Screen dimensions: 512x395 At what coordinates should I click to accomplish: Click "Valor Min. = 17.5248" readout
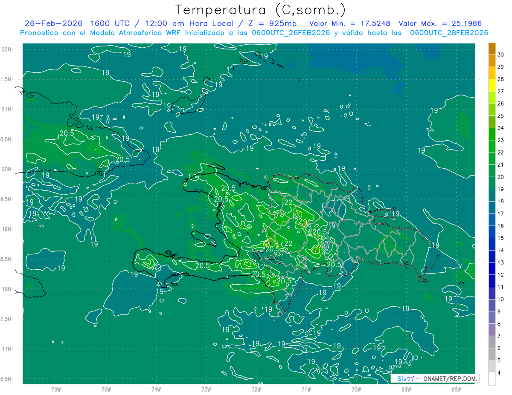(x=350, y=23)
